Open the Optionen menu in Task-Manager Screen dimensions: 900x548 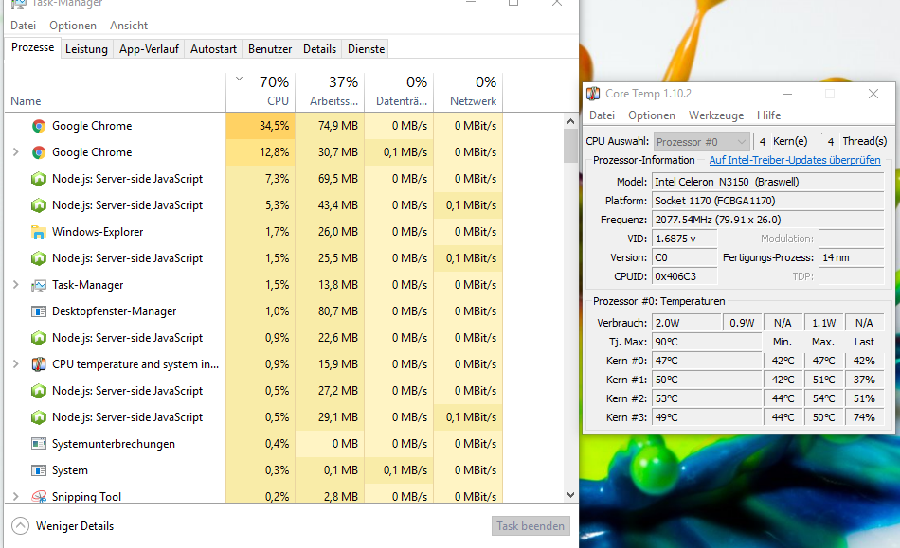(73, 26)
